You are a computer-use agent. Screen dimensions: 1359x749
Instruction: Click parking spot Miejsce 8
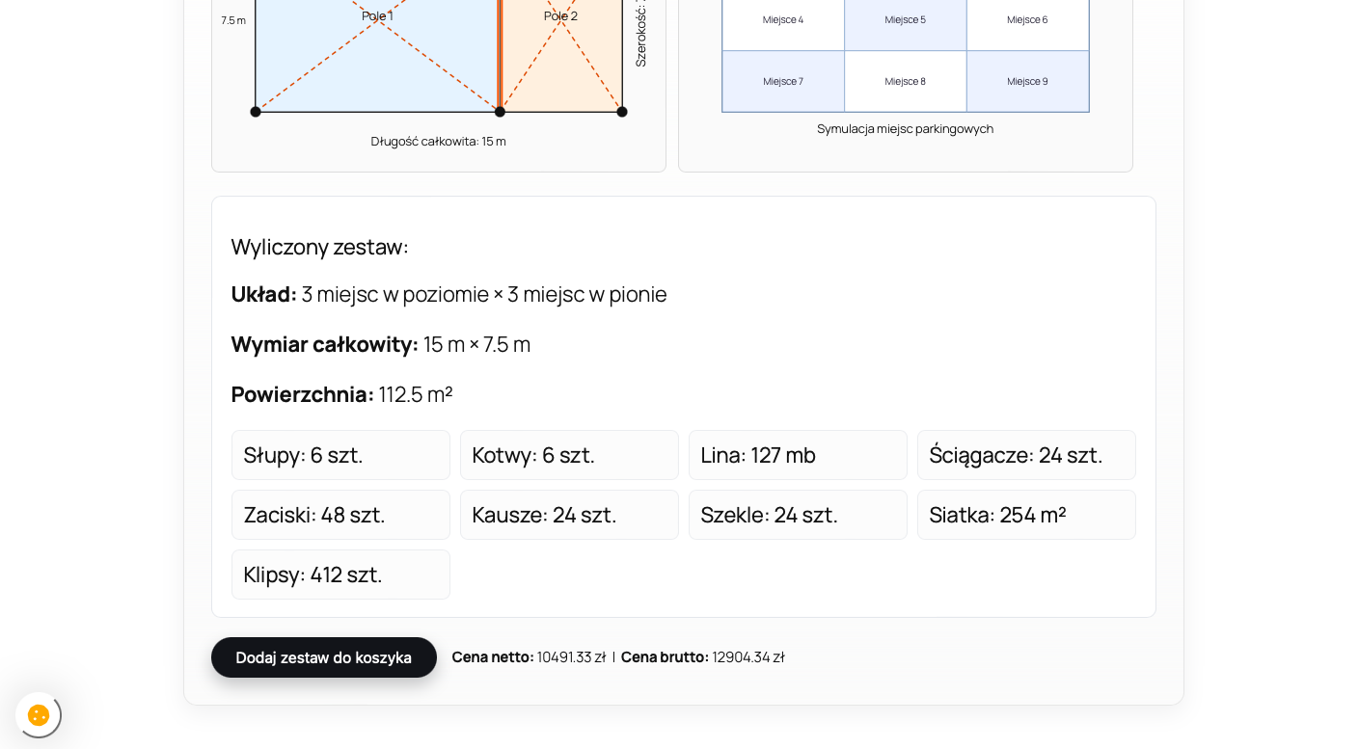[x=905, y=81]
